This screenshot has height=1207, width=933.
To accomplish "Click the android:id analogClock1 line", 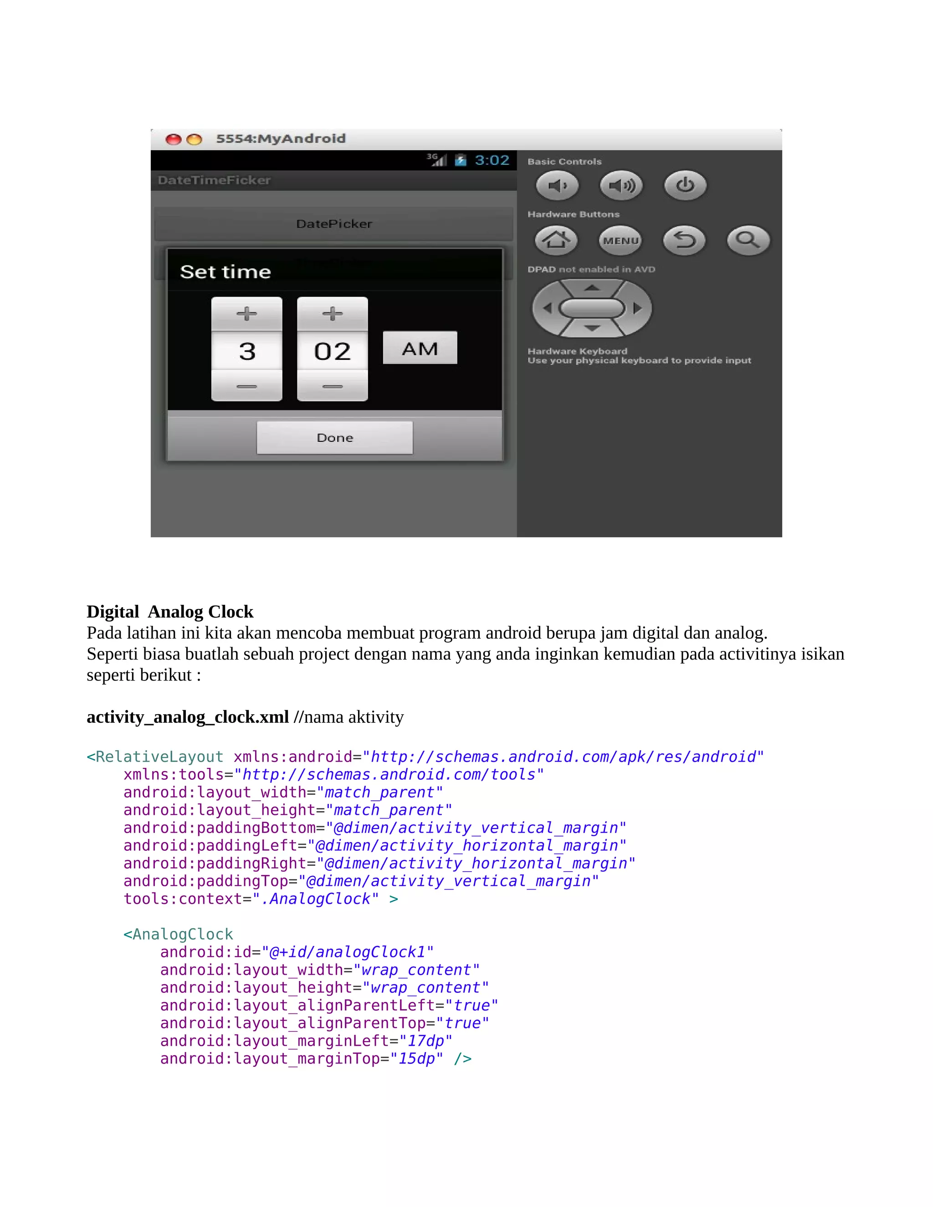I will [297, 951].
